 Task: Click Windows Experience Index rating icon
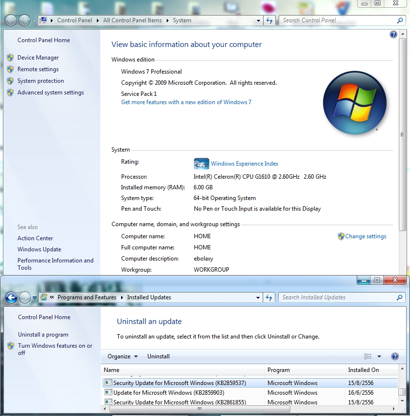pyautogui.click(x=201, y=164)
